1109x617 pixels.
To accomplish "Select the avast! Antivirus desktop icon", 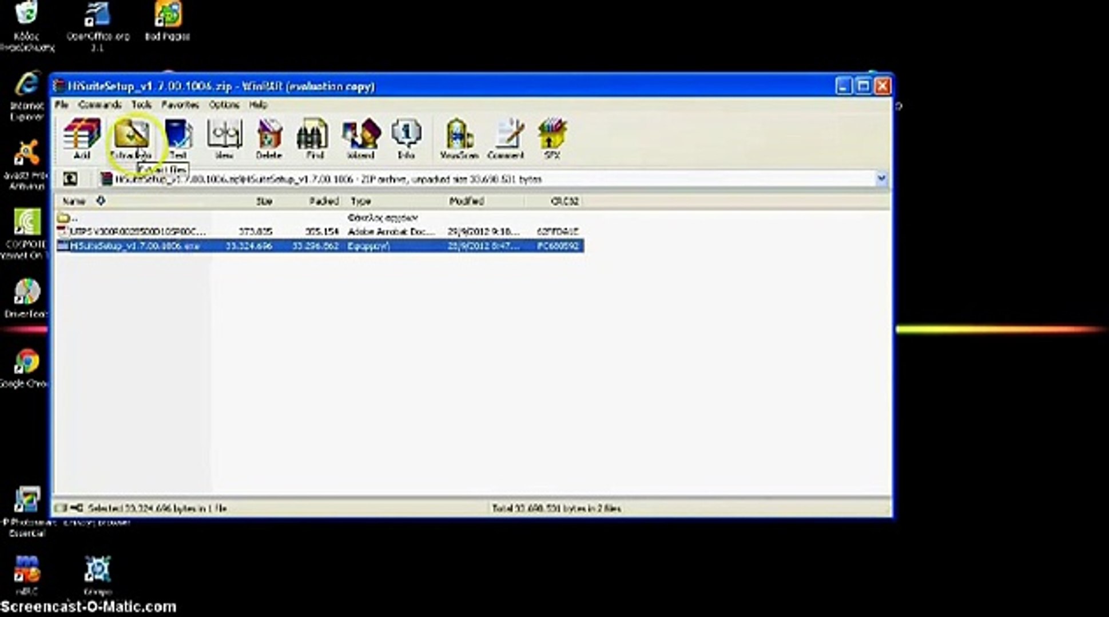I will [x=25, y=165].
